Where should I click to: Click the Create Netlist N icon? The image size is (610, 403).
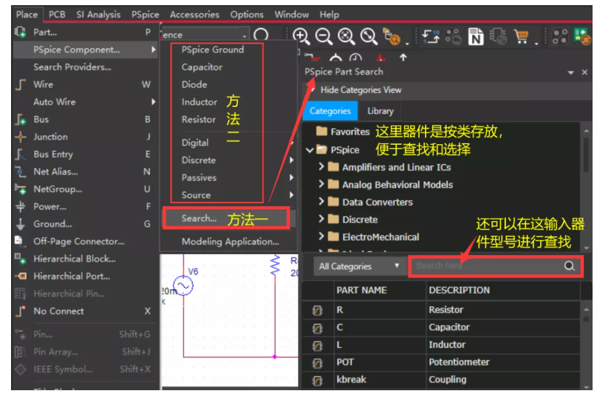tap(476, 37)
